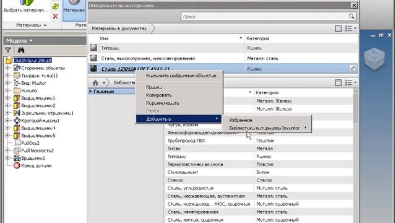The image size is (396, 223).
Task: Expand Вращение1 tree node
Action: pos(7,158)
